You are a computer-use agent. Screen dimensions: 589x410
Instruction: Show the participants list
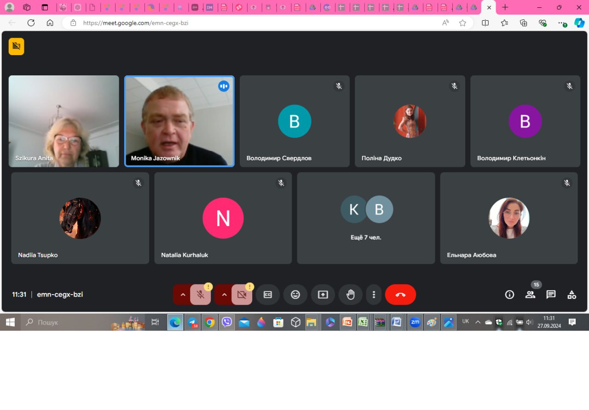coord(530,295)
